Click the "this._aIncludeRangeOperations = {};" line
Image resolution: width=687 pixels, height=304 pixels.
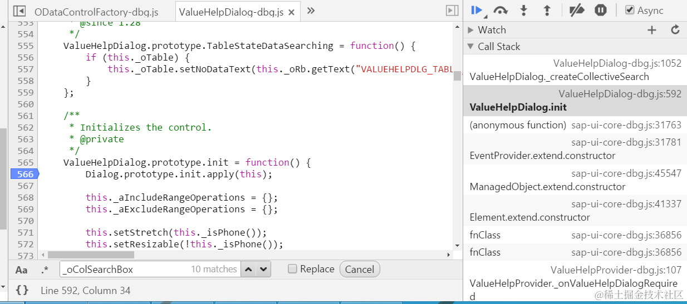181,197
